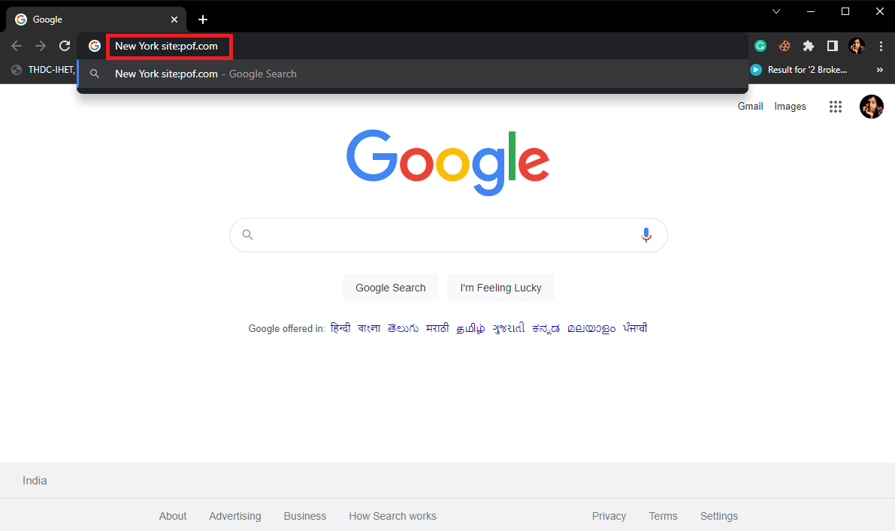Switch Google to Telugu language
This screenshot has width=895, height=531.
pyautogui.click(x=402, y=328)
